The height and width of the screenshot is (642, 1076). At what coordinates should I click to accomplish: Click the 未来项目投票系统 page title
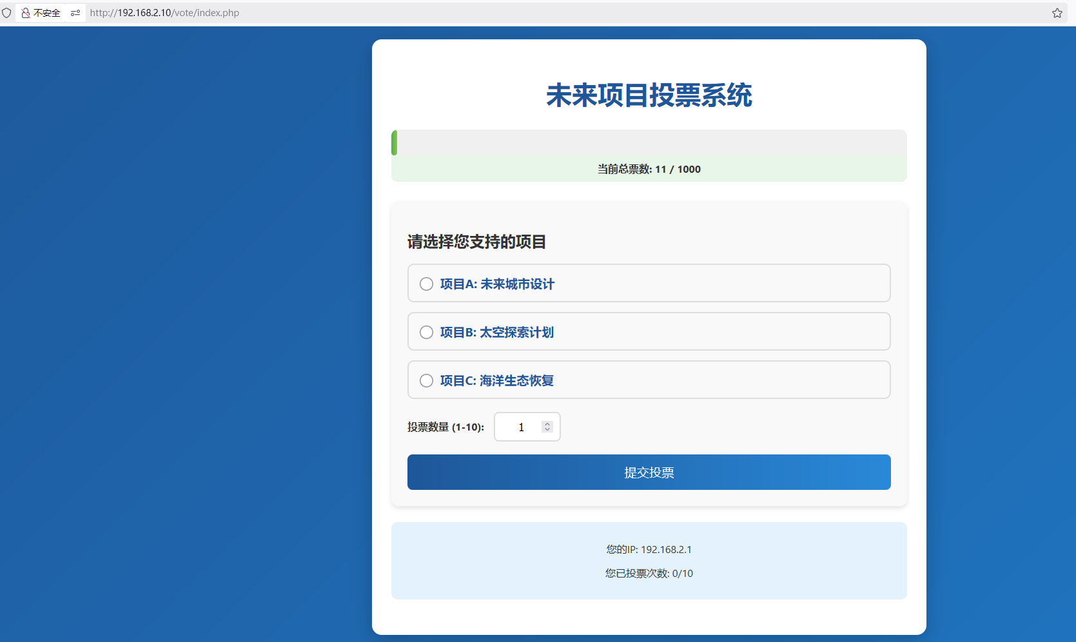click(649, 95)
